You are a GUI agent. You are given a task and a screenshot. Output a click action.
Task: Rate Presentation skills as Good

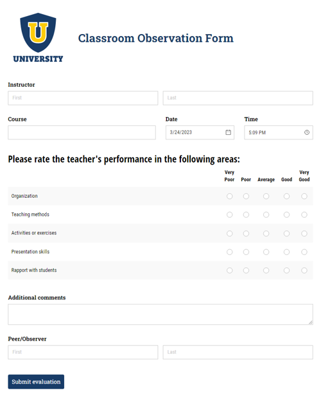point(286,252)
